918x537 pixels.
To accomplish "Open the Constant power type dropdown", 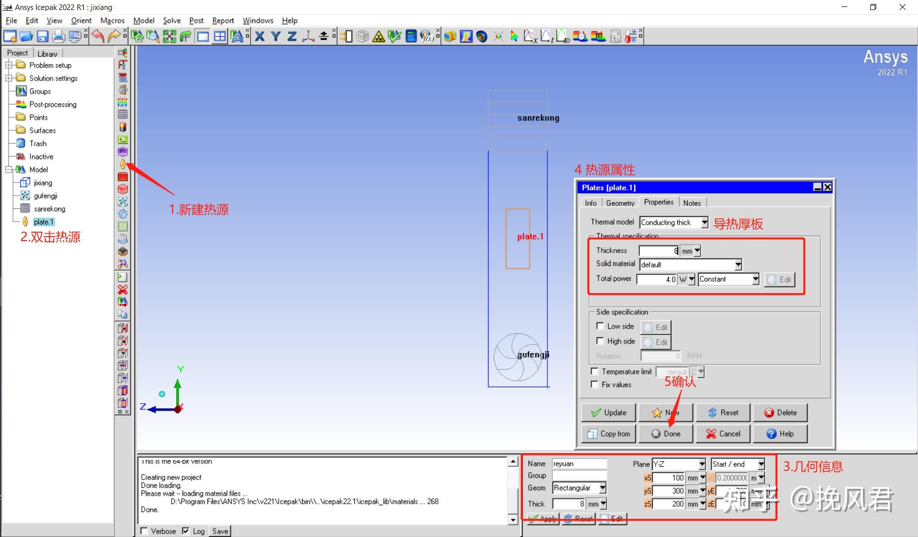I will 756,279.
